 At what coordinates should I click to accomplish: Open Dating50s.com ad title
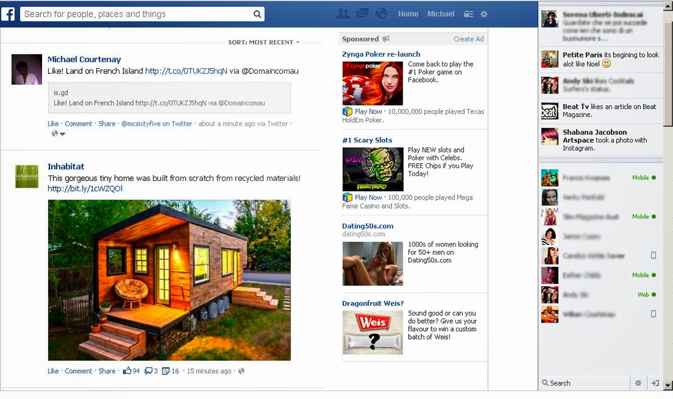coord(368,226)
